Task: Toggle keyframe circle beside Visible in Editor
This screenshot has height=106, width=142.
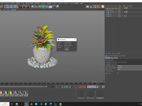Action: [106, 66]
